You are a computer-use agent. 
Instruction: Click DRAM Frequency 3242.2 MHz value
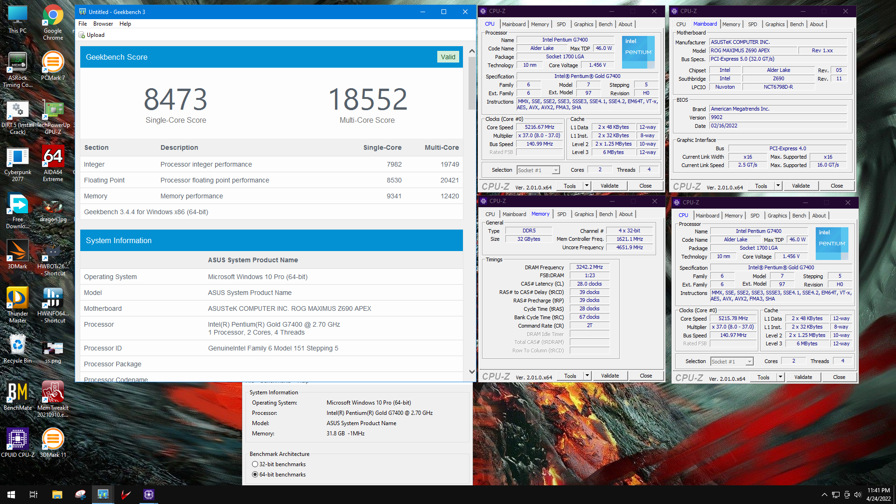[x=589, y=267]
